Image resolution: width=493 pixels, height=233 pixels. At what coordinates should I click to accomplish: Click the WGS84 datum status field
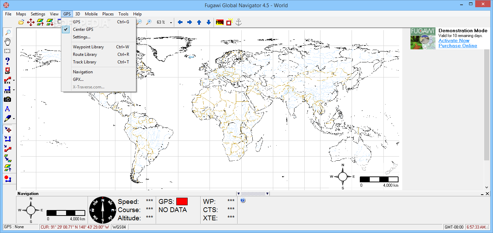(x=119, y=227)
